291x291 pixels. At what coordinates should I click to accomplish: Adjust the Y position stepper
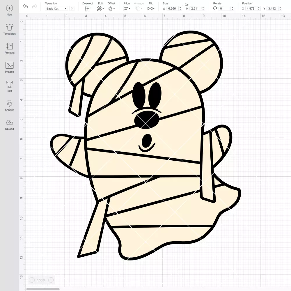280,8
